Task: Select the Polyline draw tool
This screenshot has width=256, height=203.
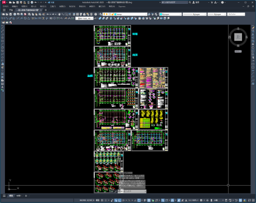Action: click(x=2, y=34)
